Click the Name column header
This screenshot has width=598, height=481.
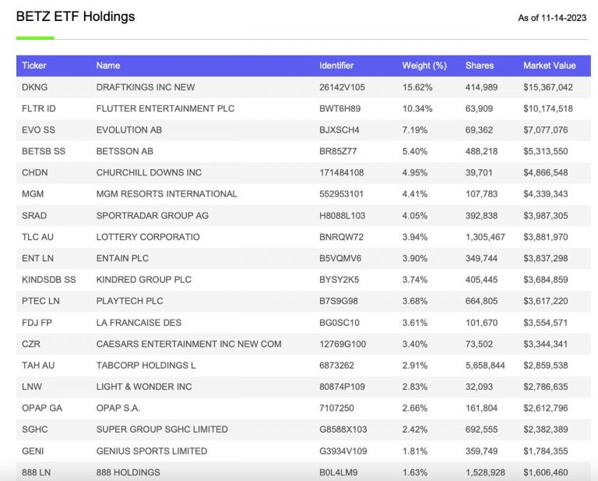[108, 65]
